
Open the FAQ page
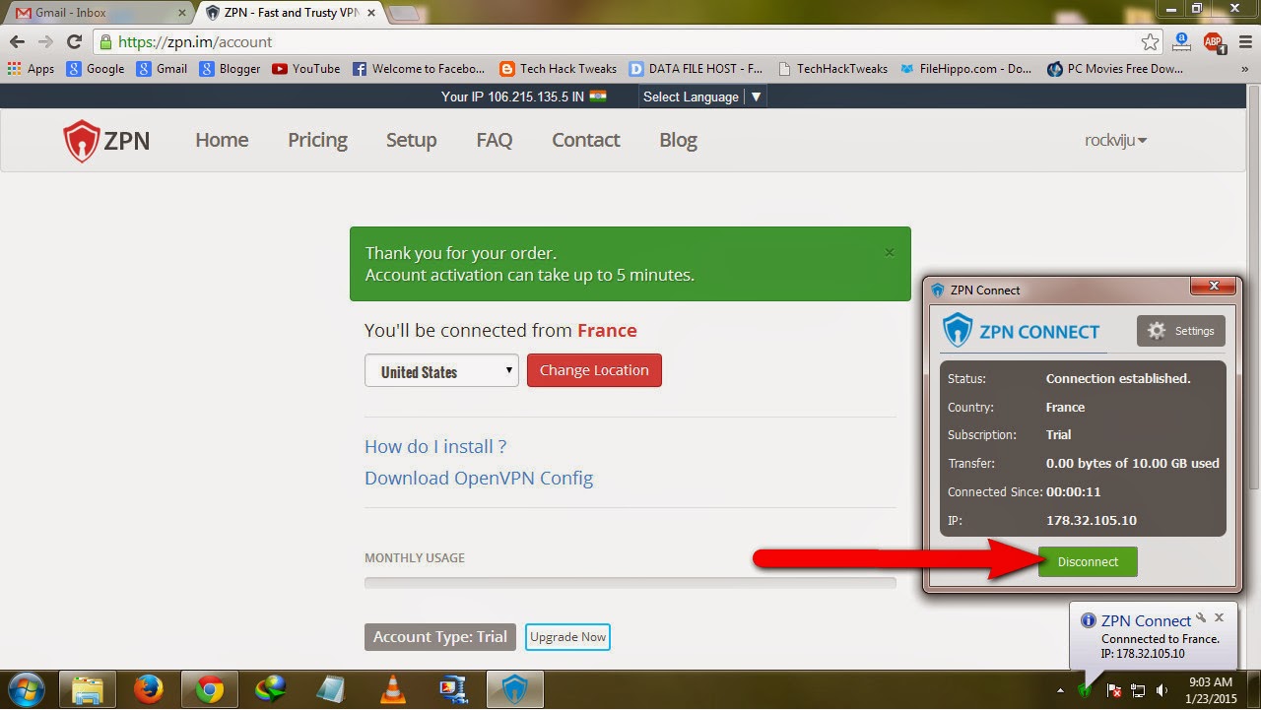[x=495, y=141]
